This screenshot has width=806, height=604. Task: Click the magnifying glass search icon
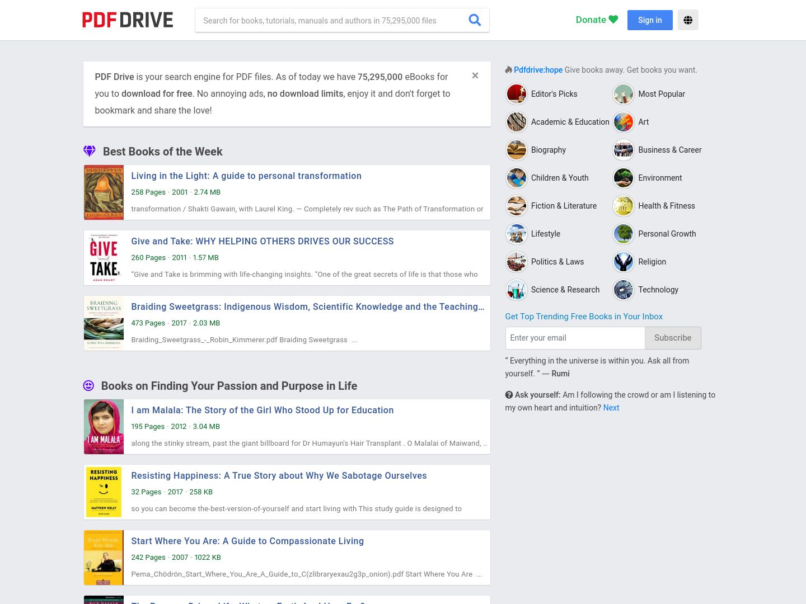tap(475, 20)
